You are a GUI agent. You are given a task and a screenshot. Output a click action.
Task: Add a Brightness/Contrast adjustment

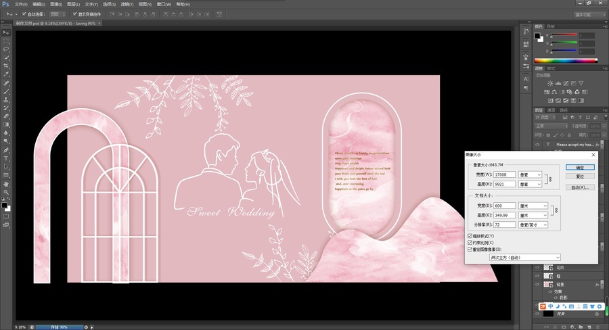550,83
